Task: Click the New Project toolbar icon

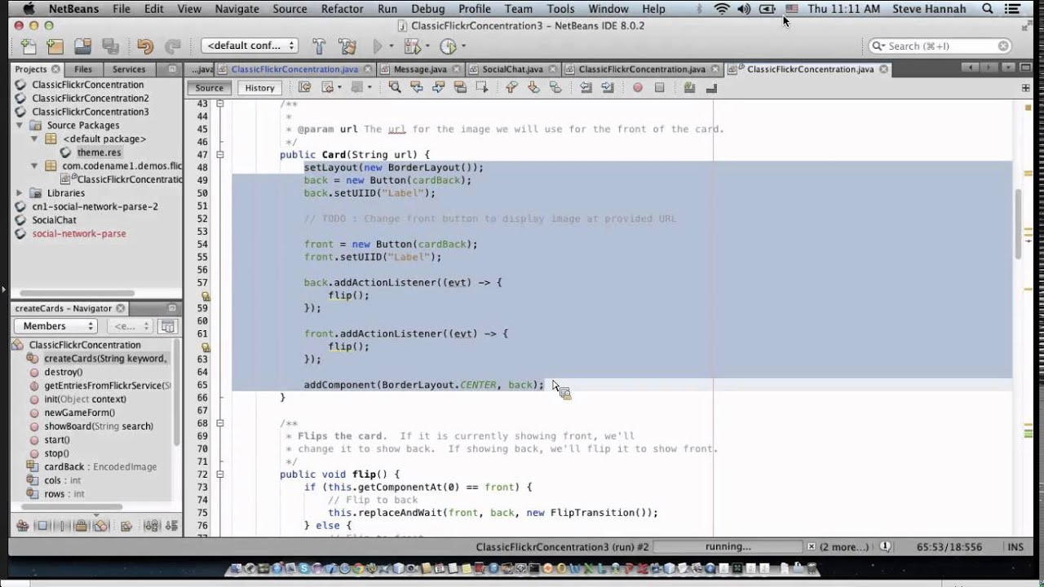Action: pyautogui.click(x=55, y=46)
